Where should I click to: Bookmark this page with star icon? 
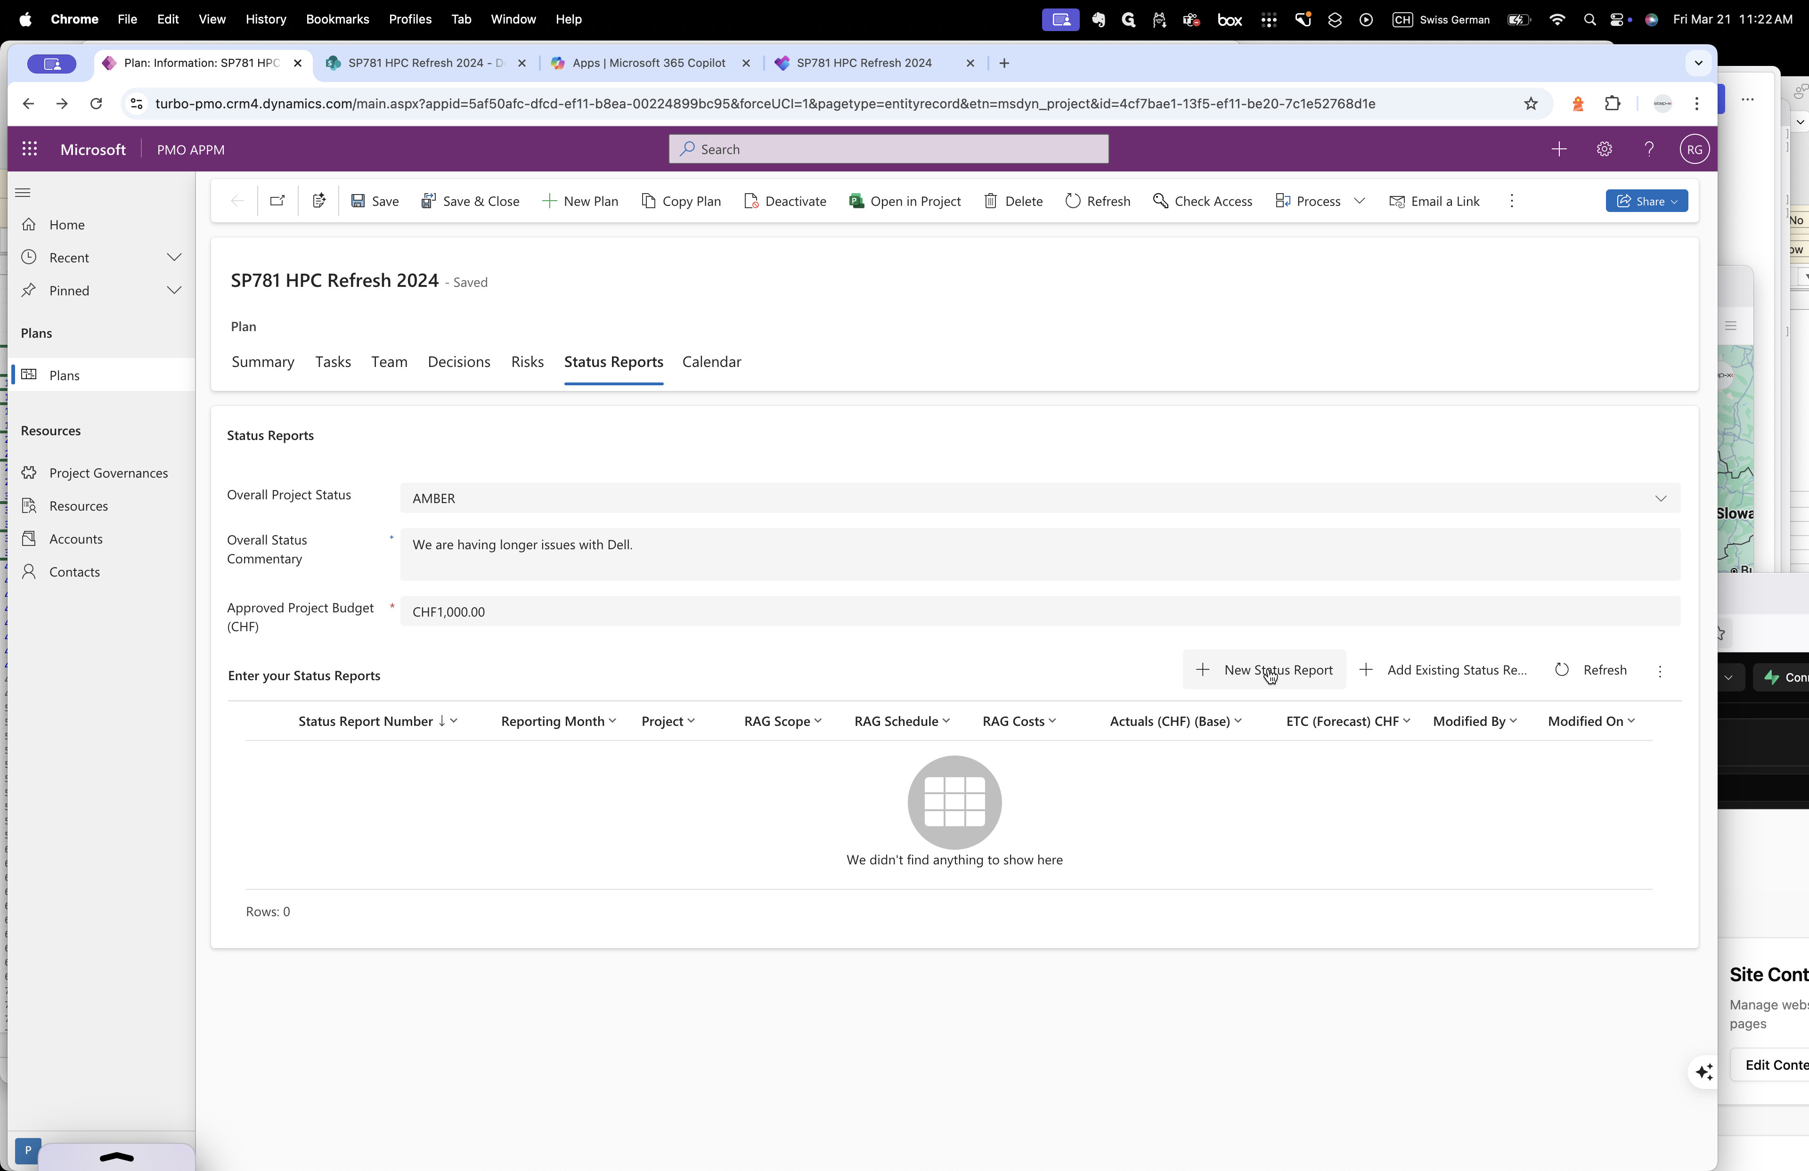[x=1531, y=104]
